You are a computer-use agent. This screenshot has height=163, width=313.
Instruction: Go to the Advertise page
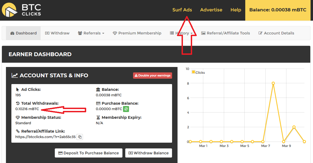[x=211, y=10]
